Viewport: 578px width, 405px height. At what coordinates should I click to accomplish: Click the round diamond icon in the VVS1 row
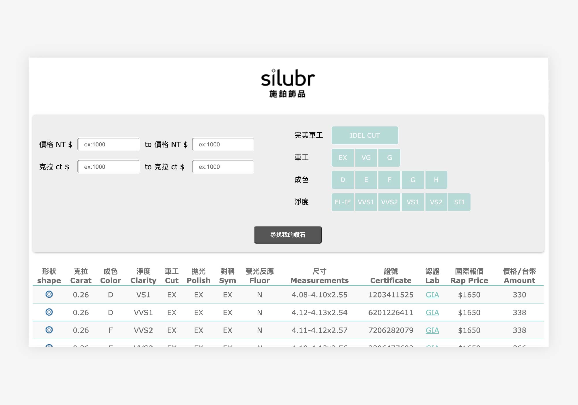(x=49, y=312)
